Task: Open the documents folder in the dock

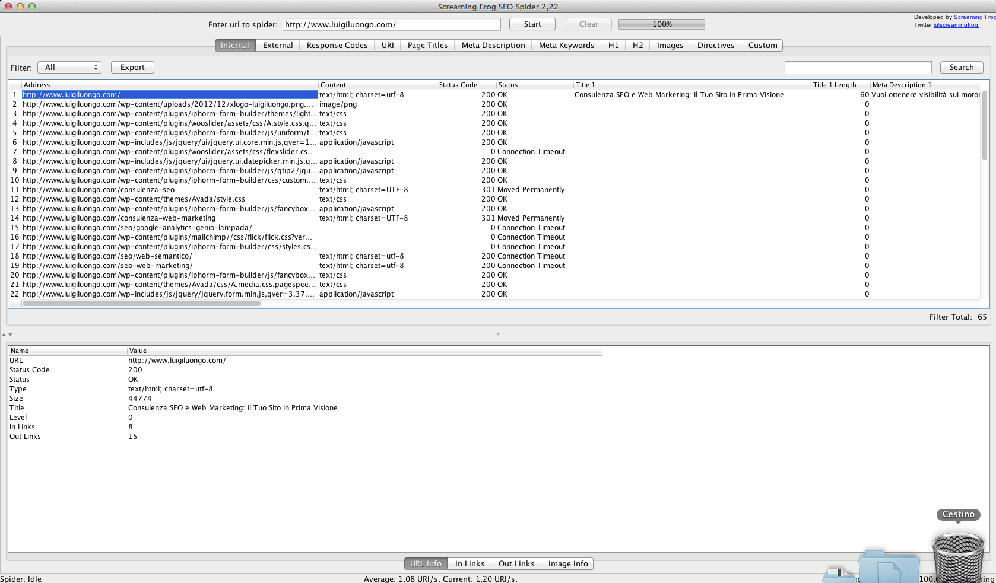Action: pyautogui.click(x=889, y=568)
